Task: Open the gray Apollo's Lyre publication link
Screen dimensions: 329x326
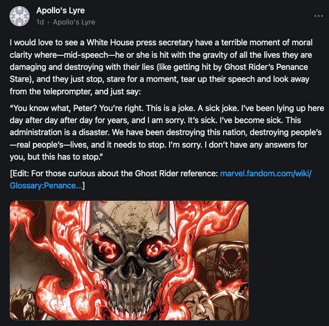Action: pos(74,22)
